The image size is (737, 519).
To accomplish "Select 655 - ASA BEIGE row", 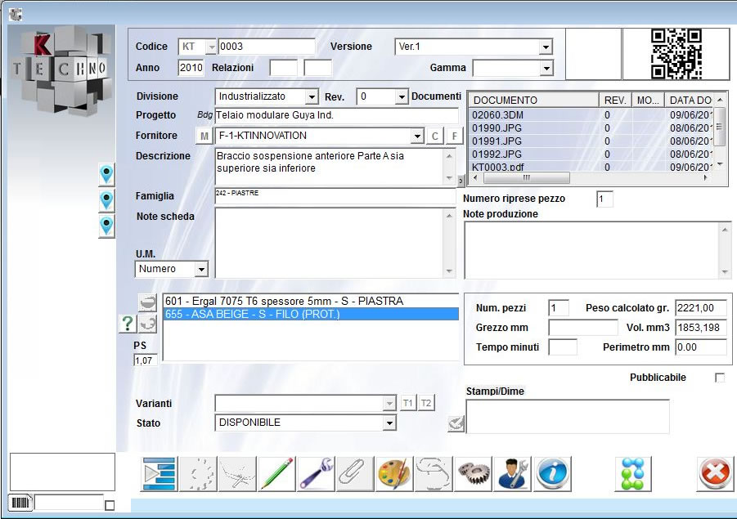I will pos(311,314).
